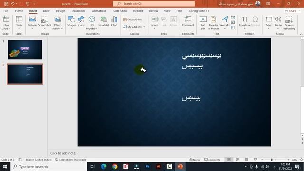The width and height of the screenshot is (304, 171).
Task: Click the zoom in plus button
Action: tap(288, 160)
